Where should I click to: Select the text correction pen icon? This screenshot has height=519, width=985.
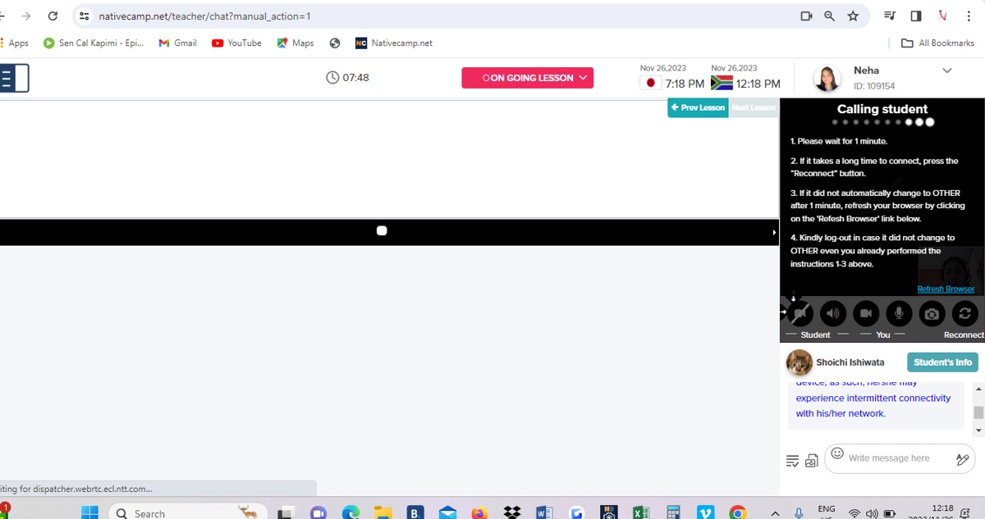pos(962,458)
